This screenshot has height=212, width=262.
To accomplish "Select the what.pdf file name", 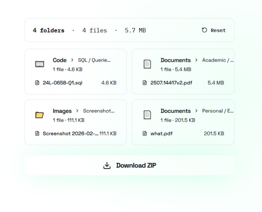I will click(161, 134).
